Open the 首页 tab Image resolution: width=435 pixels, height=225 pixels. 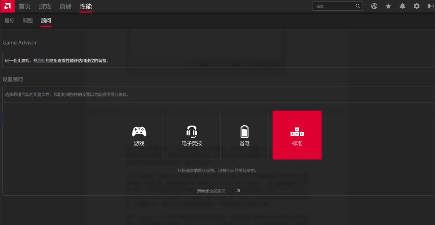[24, 6]
